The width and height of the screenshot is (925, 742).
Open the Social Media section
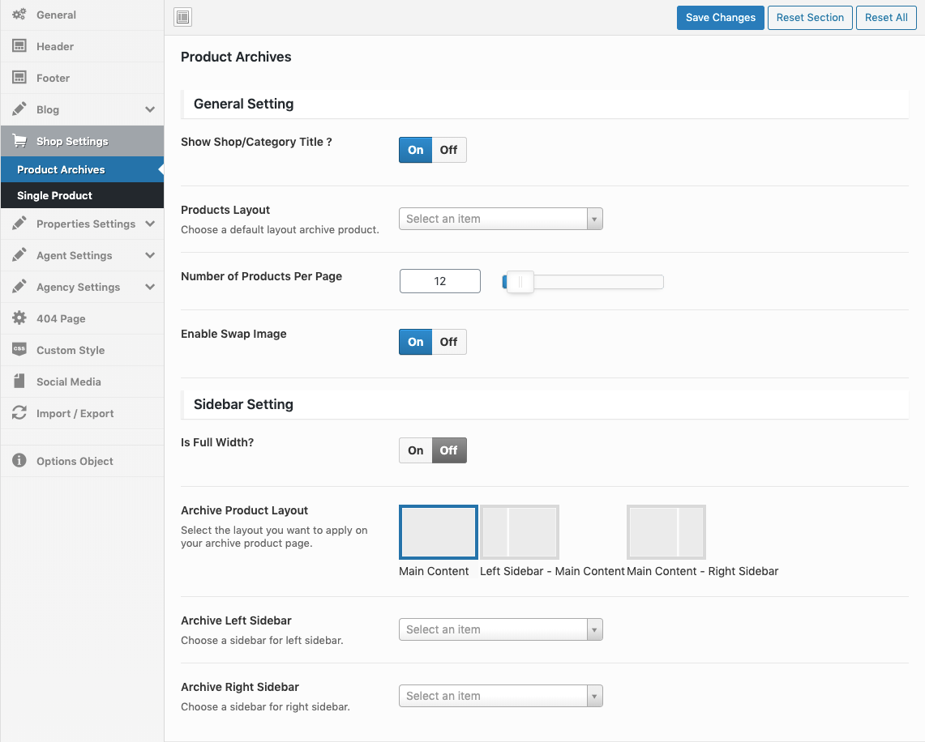[69, 382]
